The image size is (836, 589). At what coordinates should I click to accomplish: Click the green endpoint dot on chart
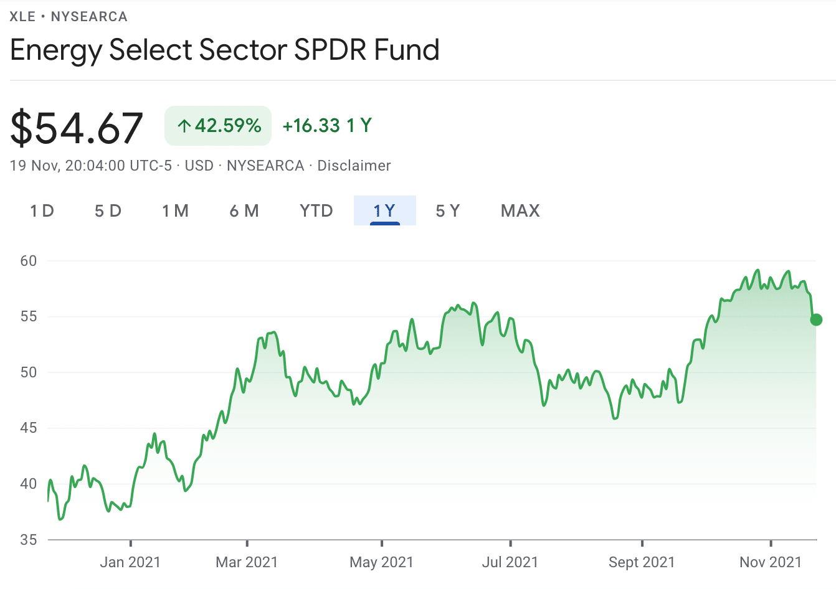(816, 319)
